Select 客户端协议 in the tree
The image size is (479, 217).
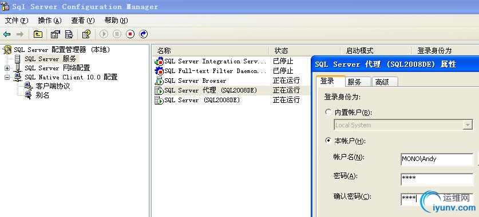click(53, 86)
